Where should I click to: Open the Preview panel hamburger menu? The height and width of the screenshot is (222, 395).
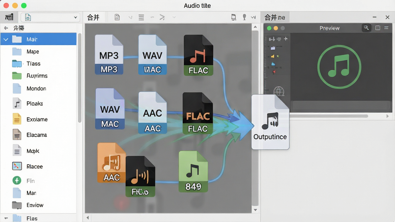386,28
